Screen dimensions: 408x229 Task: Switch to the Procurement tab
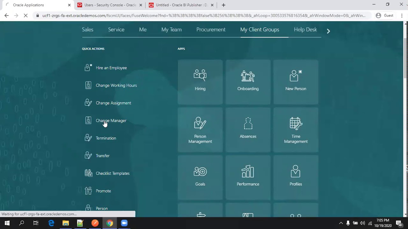[x=211, y=30]
